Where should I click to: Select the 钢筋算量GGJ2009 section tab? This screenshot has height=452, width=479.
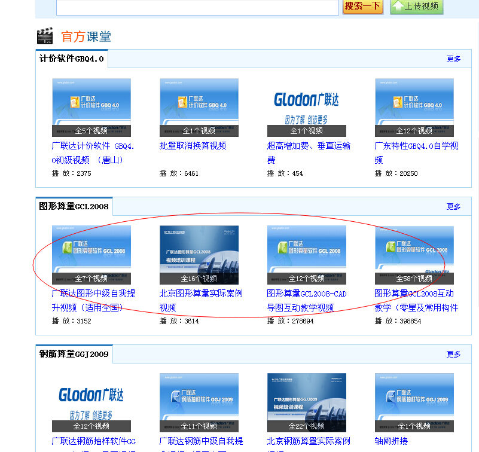[74, 354]
